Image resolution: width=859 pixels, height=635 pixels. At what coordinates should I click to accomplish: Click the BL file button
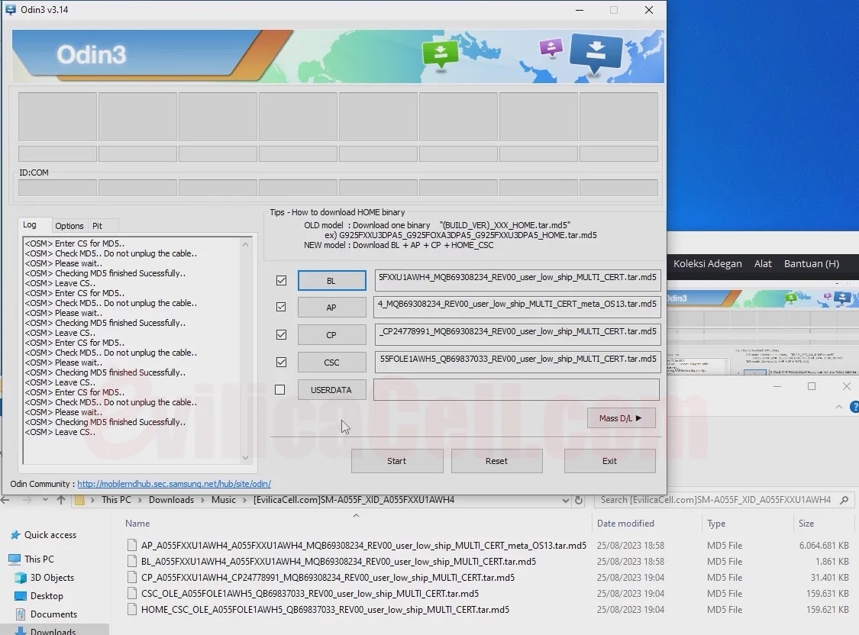tap(332, 280)
